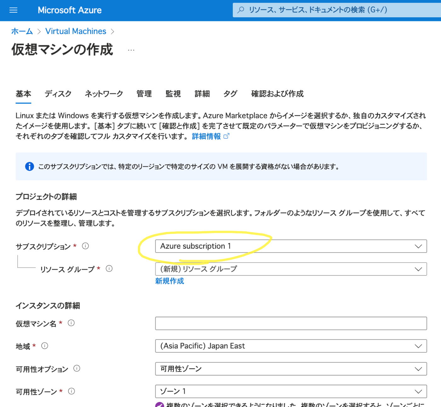Click info icon next to 地域
The image size is (441, 407).
45,346
